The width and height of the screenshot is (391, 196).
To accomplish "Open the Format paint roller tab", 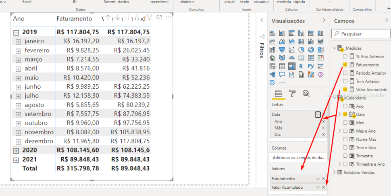I will pyautogui.click(x=292, y=94).
